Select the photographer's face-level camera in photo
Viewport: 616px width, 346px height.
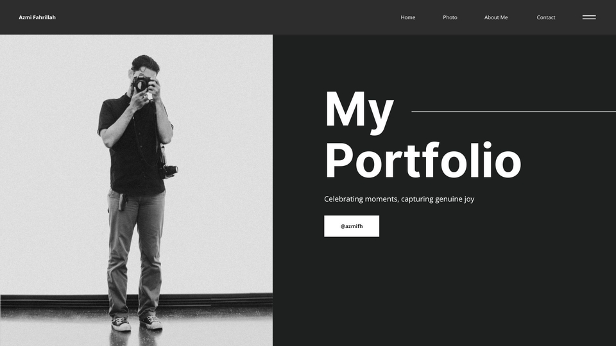pos(141,83)
